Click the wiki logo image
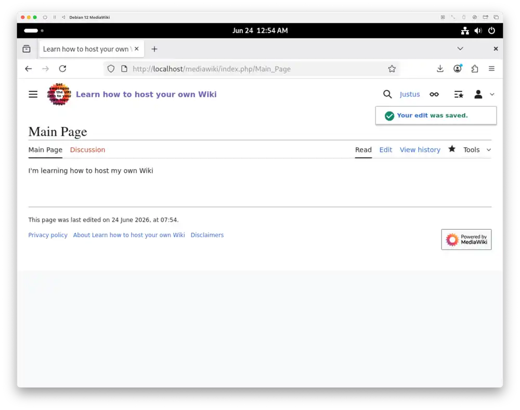Image resolution: width=520 pixels, height=410 pixels. pos(59,94)
